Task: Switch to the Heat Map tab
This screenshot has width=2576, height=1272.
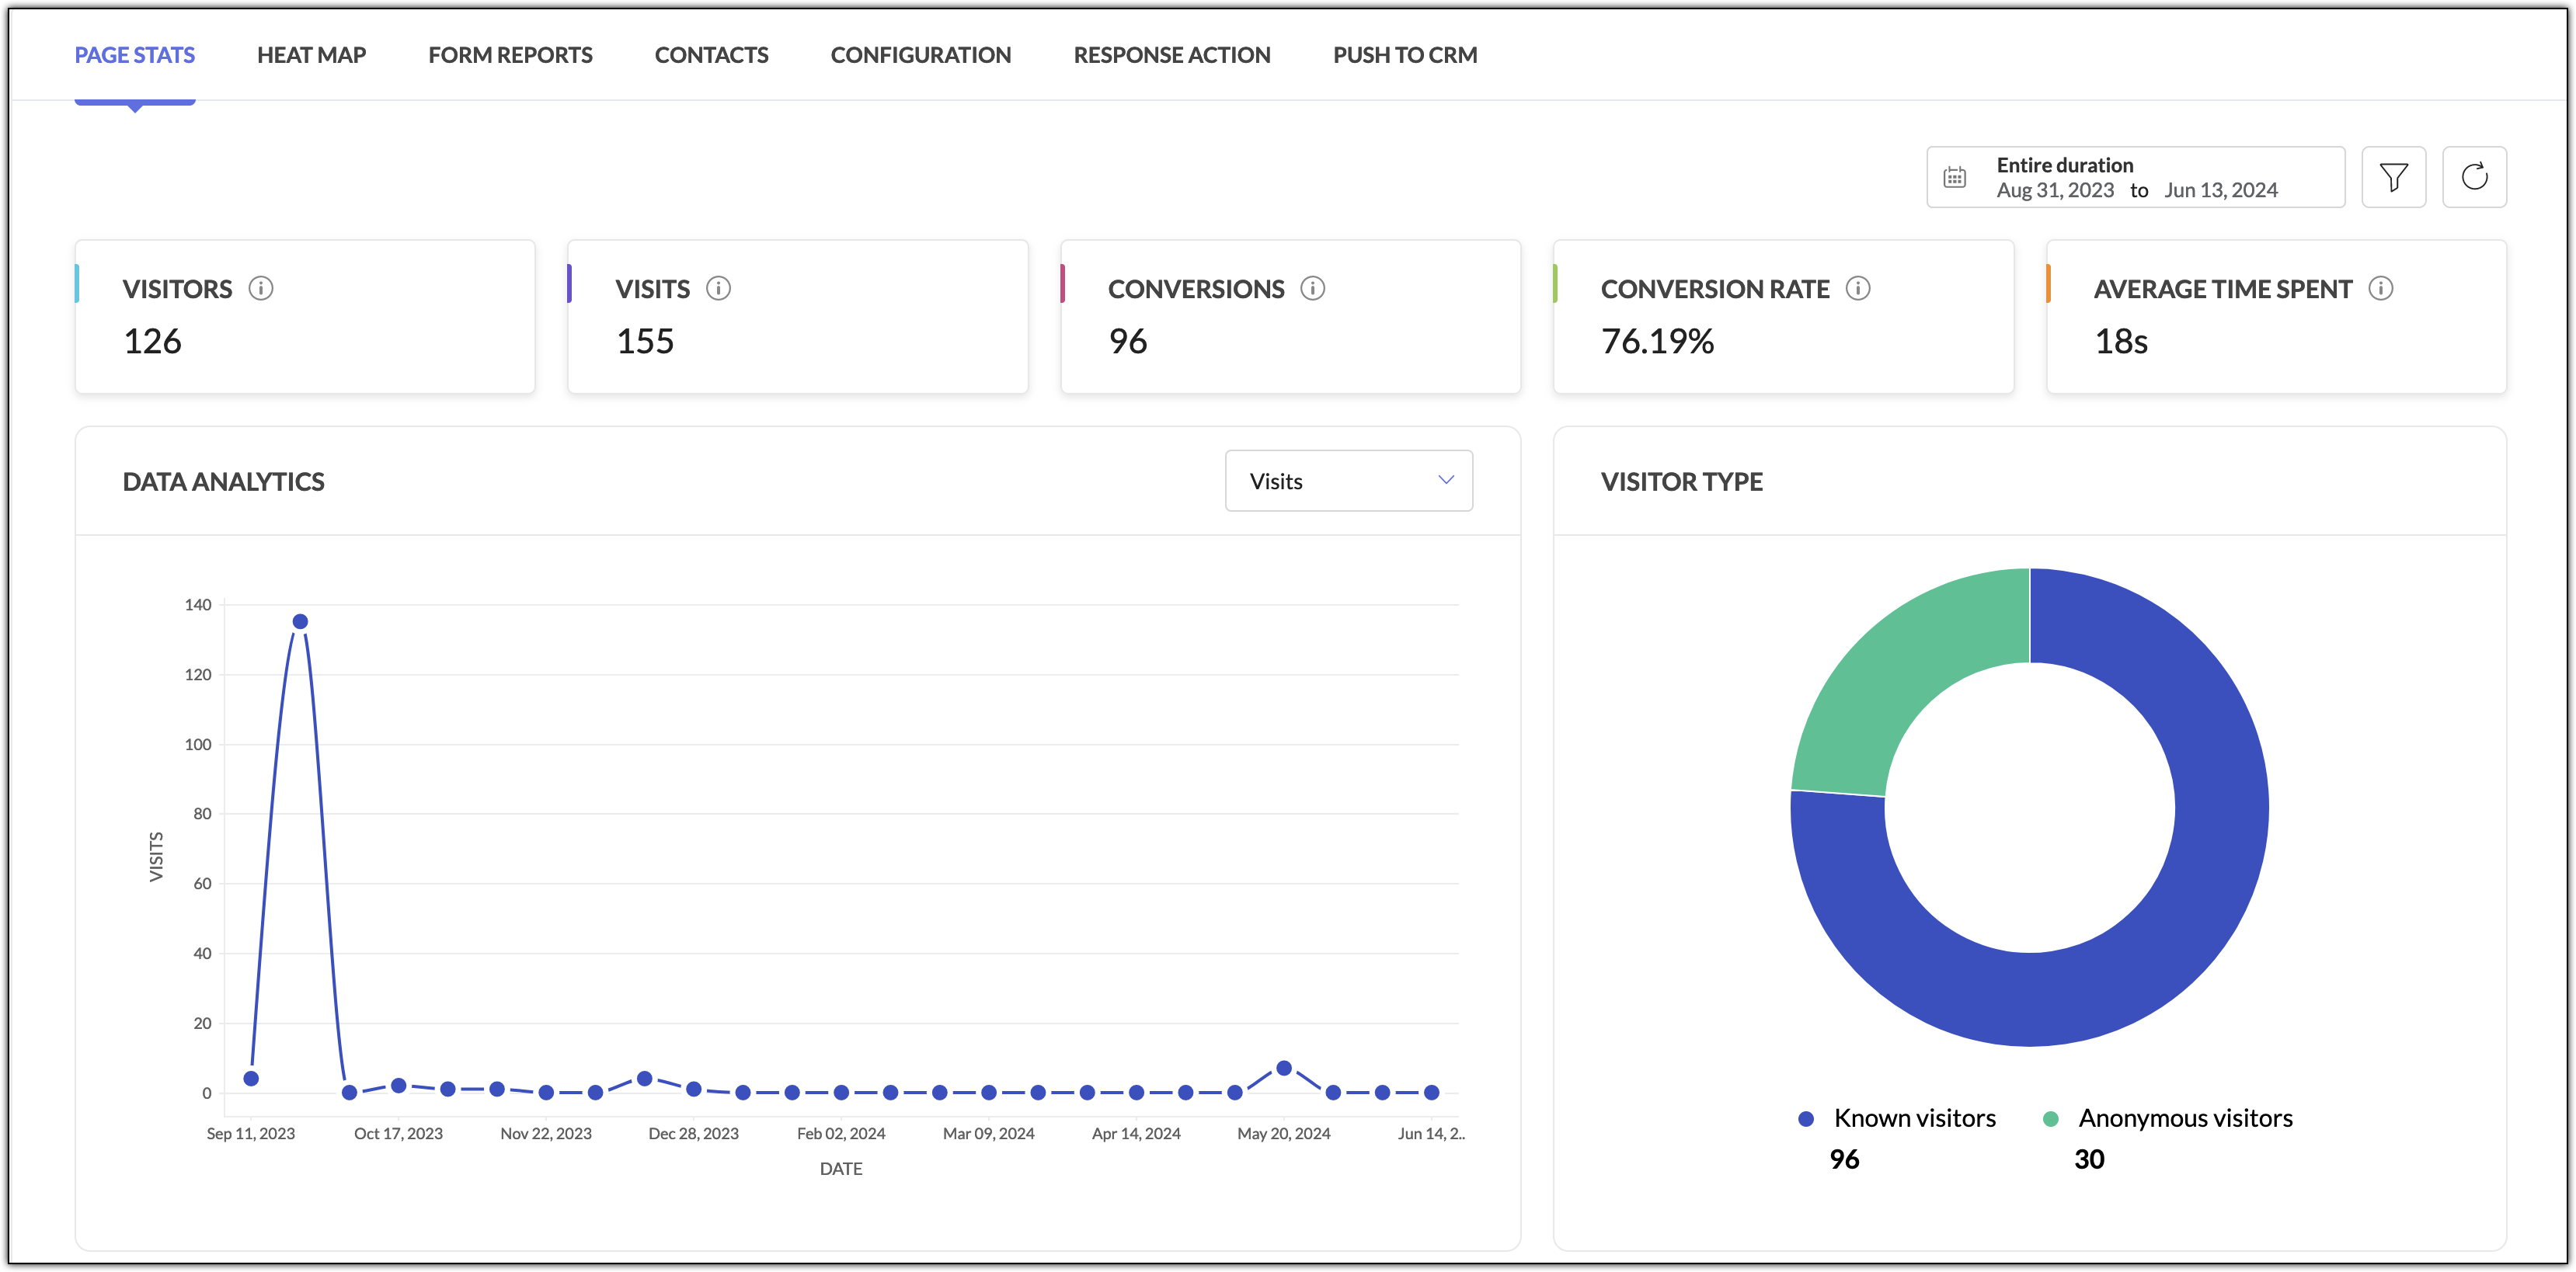Action: point(311,55)
